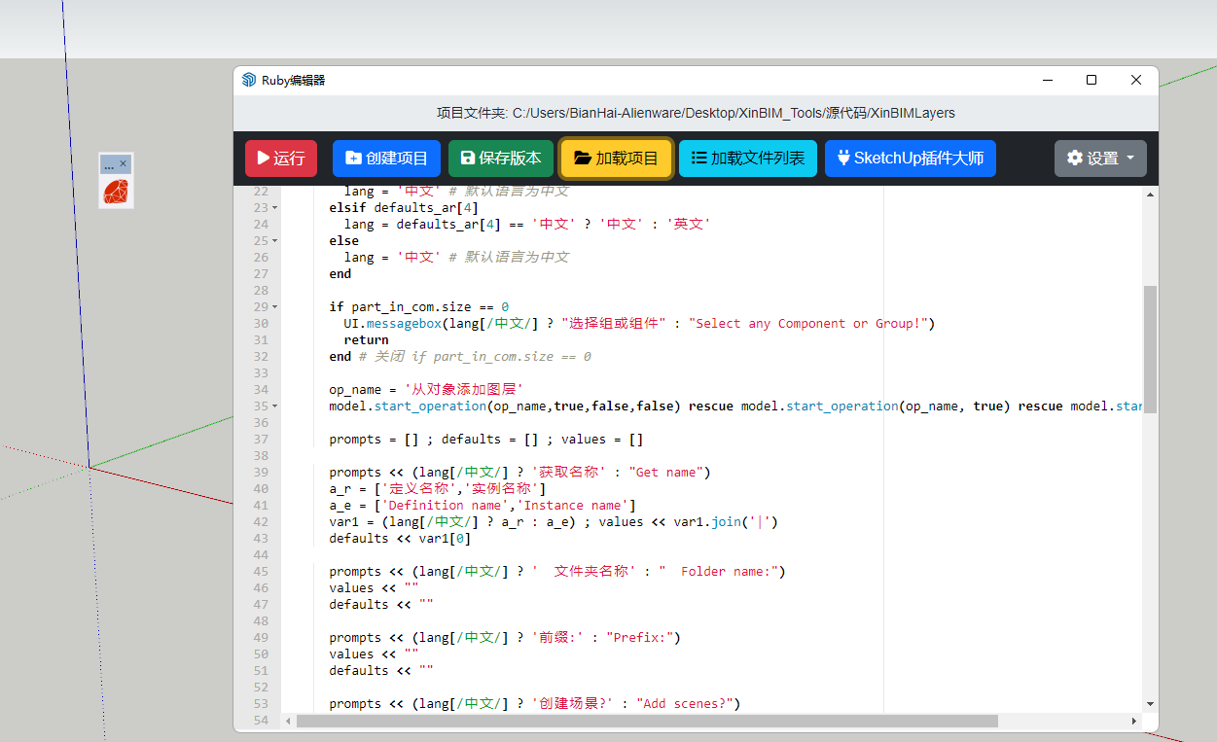This screenshot has height=742, width=1217.
Task: Maximize the Ruby编辑器 window
Action: click(x=1092, y=81)
